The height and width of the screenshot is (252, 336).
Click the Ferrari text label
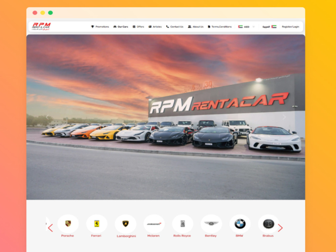pos(96,236)
